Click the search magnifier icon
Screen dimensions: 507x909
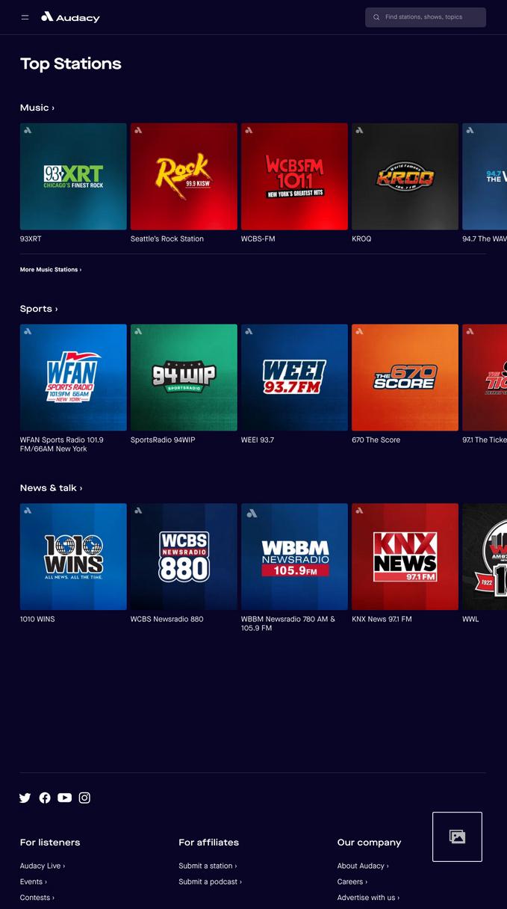tap(376, 17)
